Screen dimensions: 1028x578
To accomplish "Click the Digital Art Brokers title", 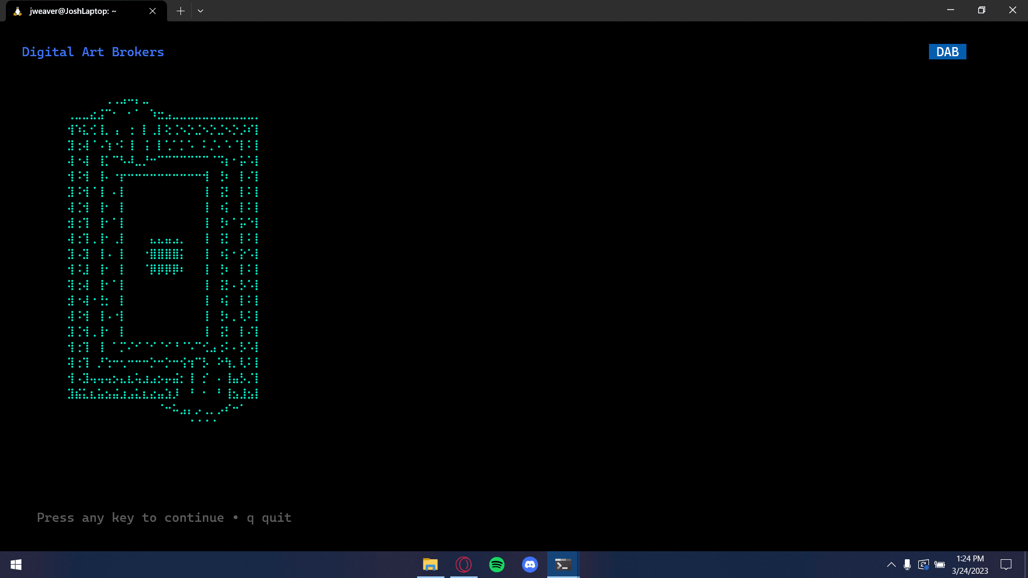I will click(93, 52).
